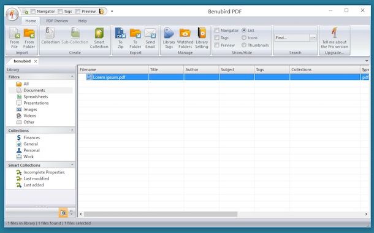Click the search icon at navigator bottom
Image resolution: width=374 pixels, height=233 pixels.
pos(63,213)
